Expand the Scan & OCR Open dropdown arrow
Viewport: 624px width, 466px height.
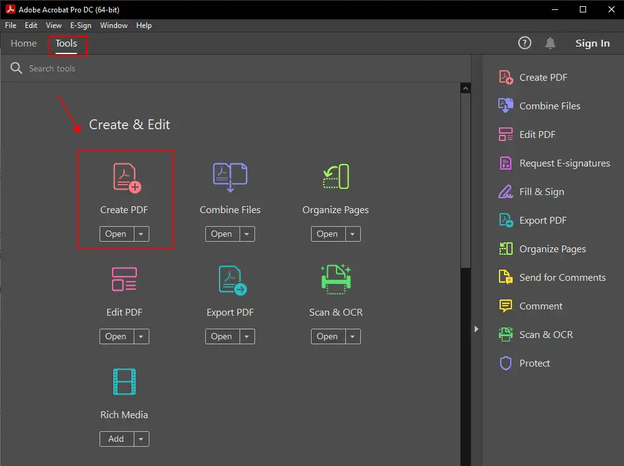click(353, 336)
